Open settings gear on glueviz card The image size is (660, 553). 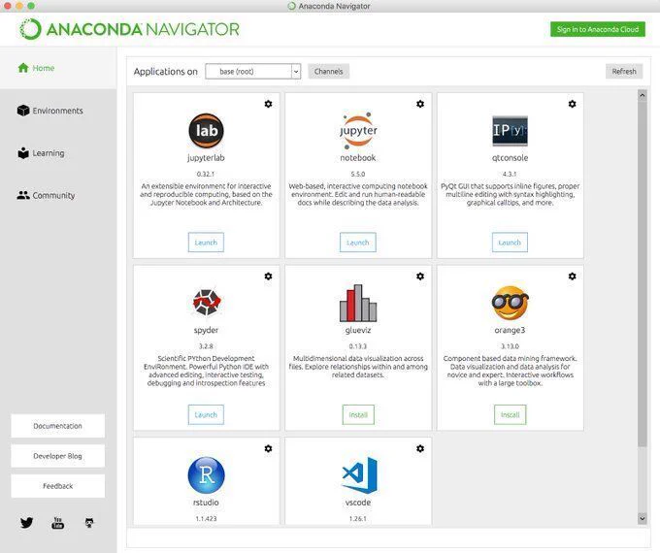coord(420,276)
